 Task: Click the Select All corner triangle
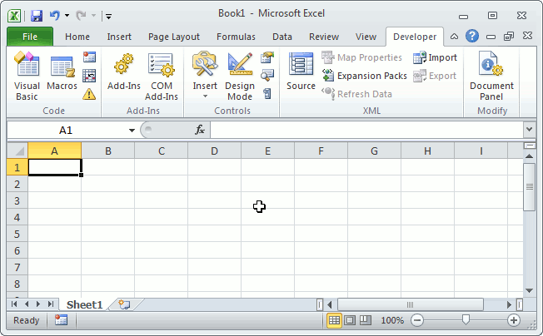pyautogui.click(x=17, y=151)
